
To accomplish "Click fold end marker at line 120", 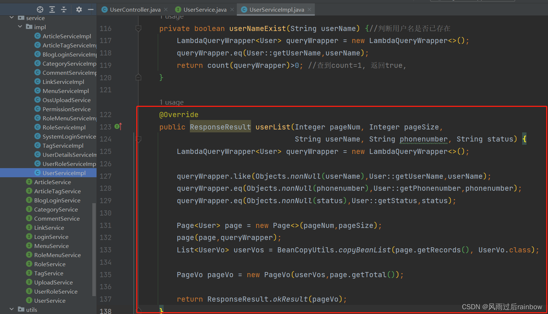I will tap(138, 77).
